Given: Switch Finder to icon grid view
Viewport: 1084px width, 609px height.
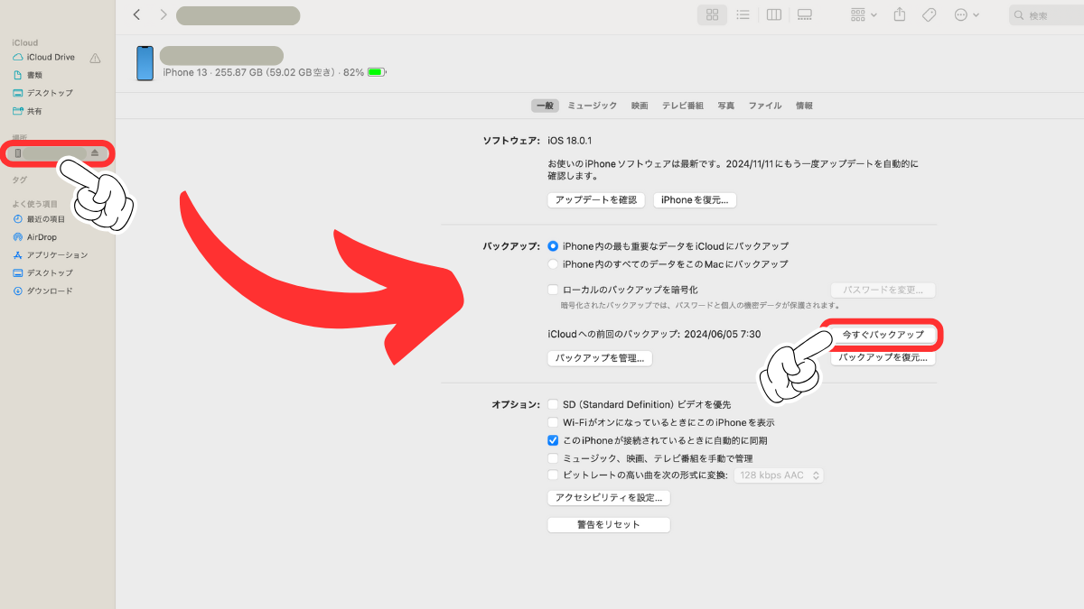Looking at the screenshot, I should pyautogui.click(x=712, y=15).
